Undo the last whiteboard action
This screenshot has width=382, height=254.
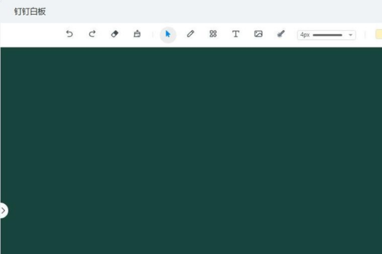tap(70, 34)
